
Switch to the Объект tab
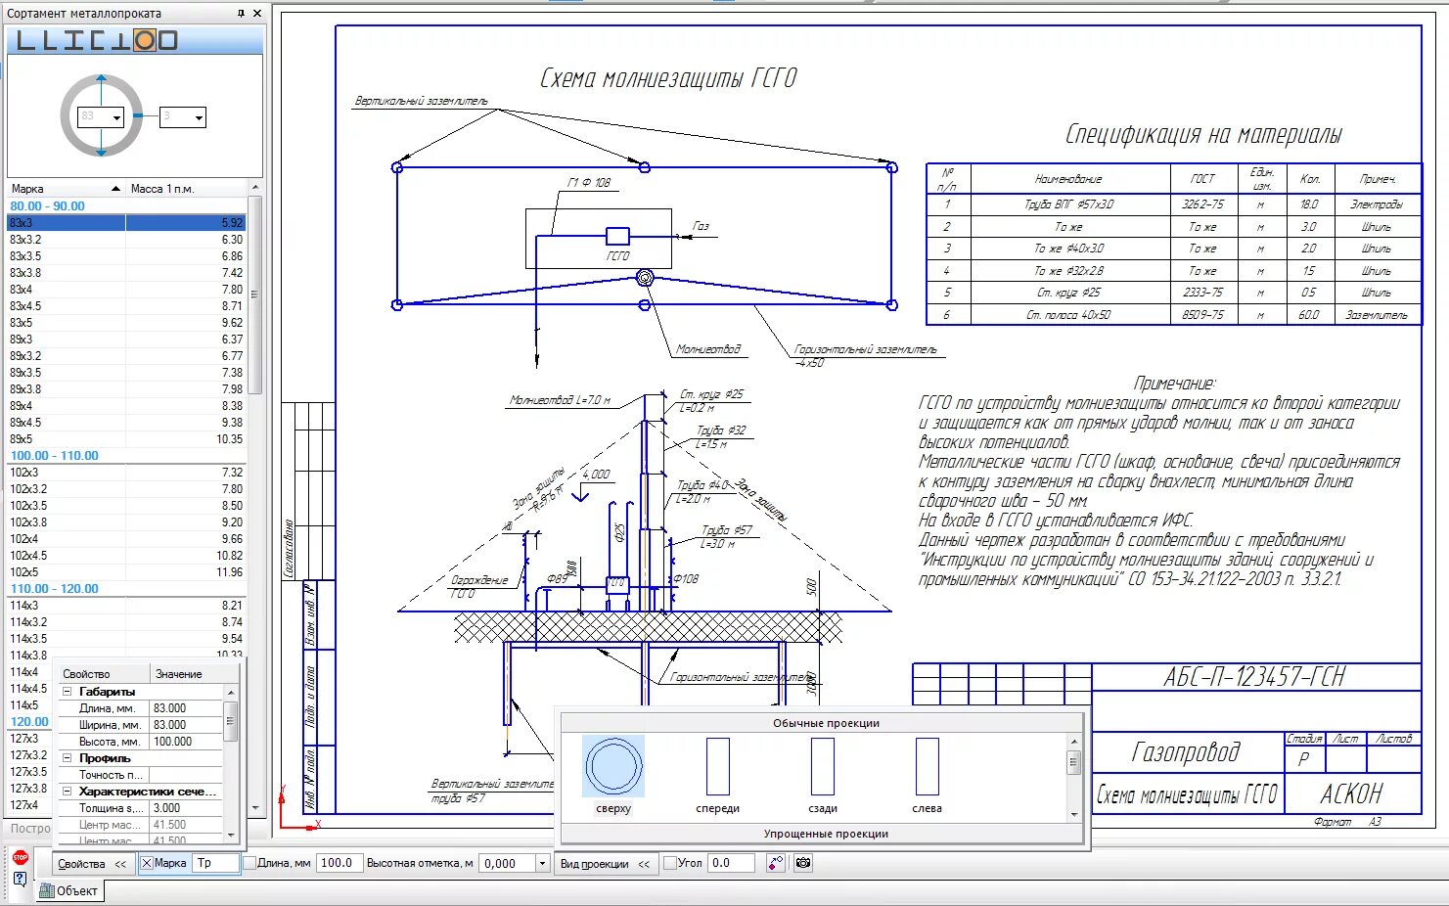69,890
